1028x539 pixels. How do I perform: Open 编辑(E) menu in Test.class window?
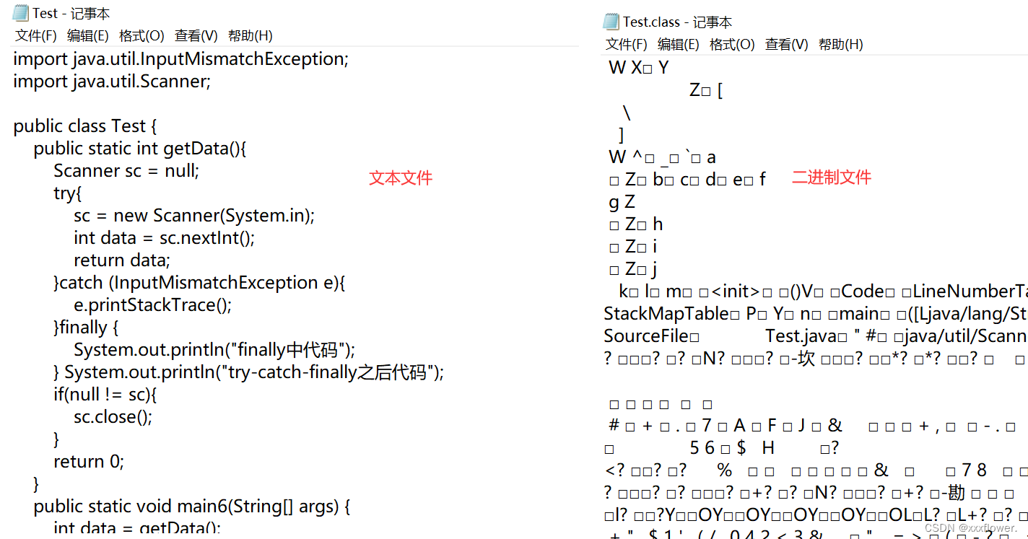[679, 44]
